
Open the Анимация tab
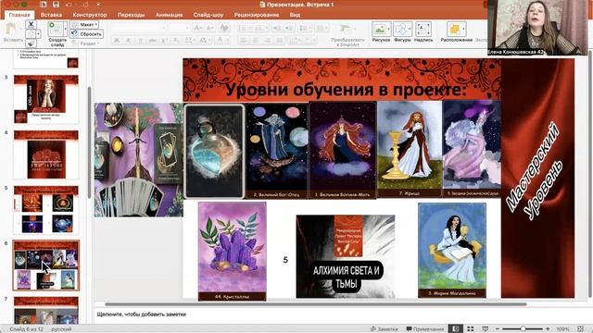point(169,15)
